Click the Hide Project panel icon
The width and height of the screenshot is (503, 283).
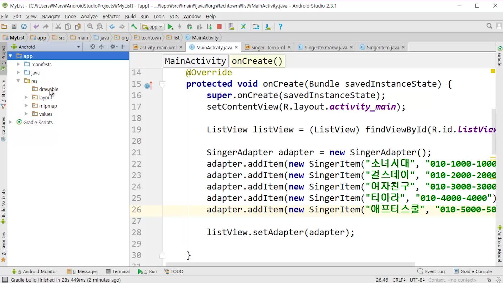[124, 47]
